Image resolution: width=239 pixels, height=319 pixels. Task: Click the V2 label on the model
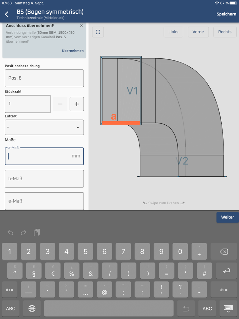coord(182,161)
